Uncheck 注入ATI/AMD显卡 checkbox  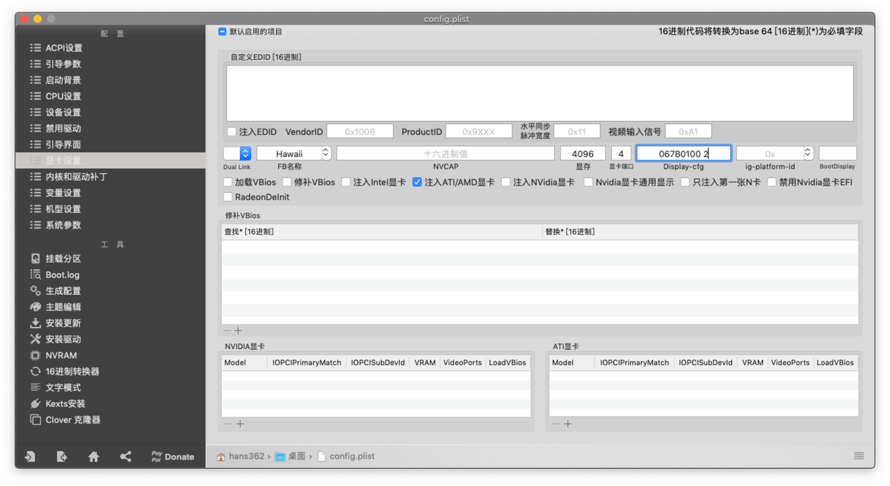click(417, 182)
